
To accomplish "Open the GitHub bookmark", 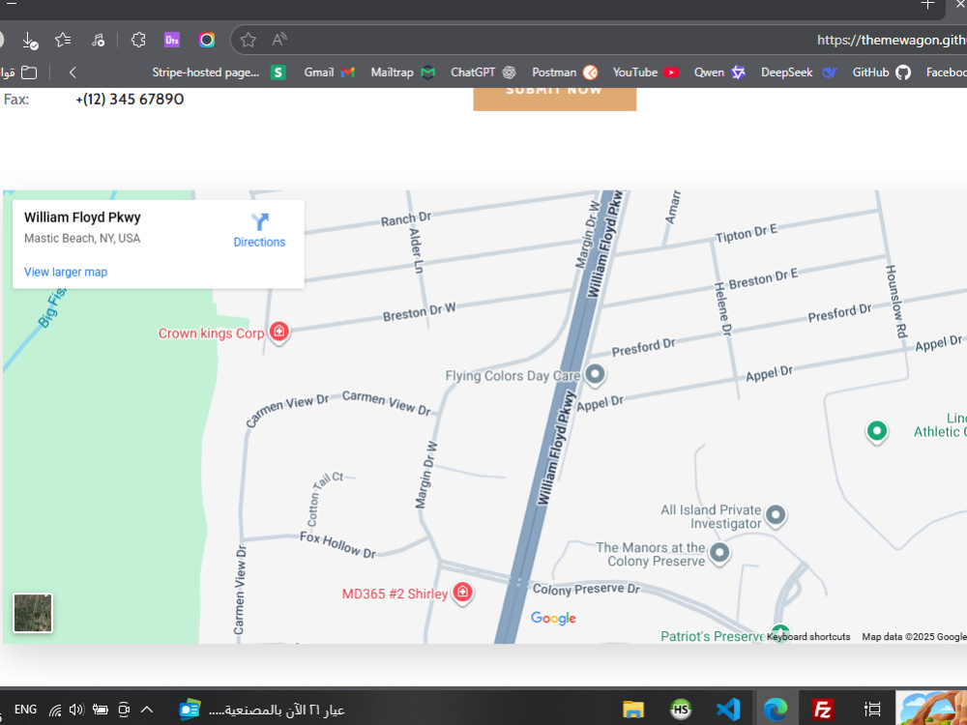I will [881, 72].
